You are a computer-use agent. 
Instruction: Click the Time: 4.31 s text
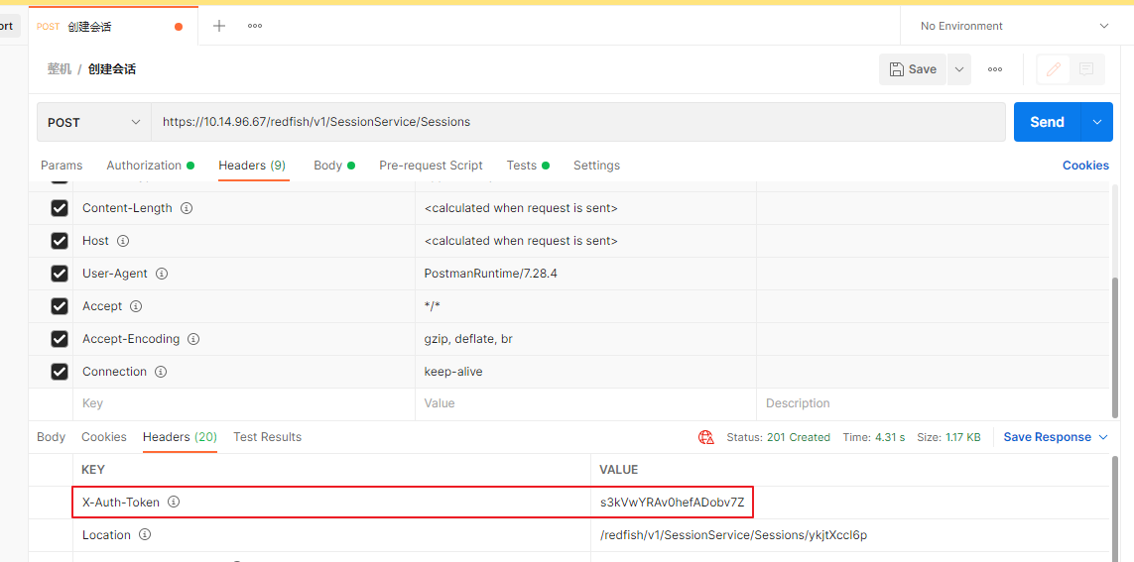point(874,437)
